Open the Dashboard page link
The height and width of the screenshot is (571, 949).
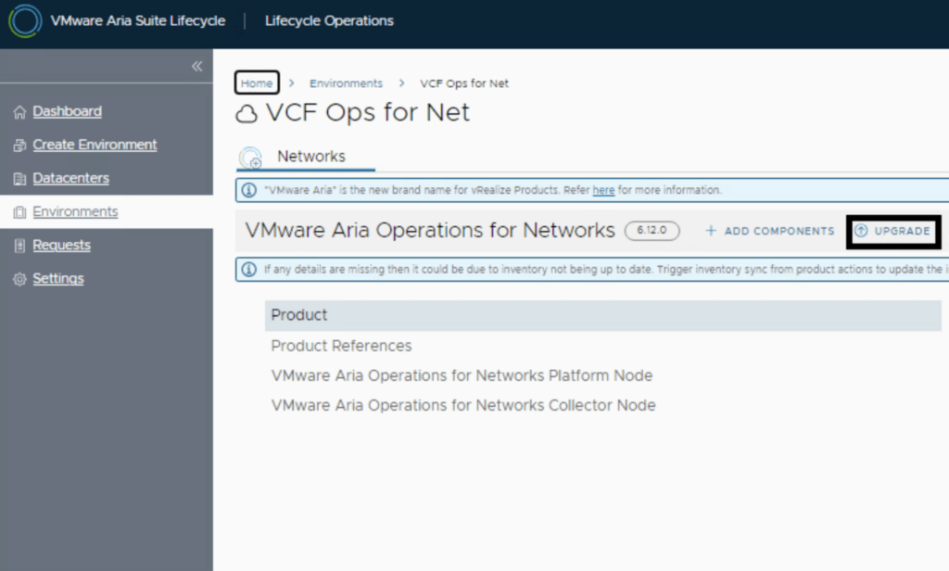(x=67, y=111)
